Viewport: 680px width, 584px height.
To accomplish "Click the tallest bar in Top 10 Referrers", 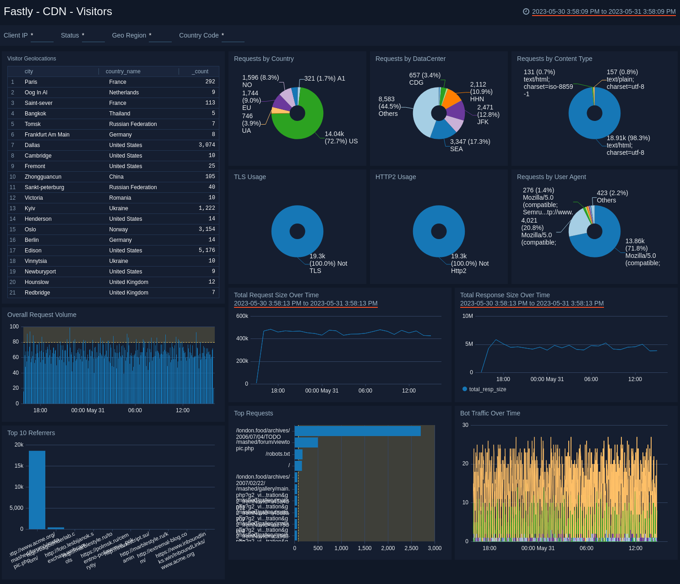I will tap(37, 489).
